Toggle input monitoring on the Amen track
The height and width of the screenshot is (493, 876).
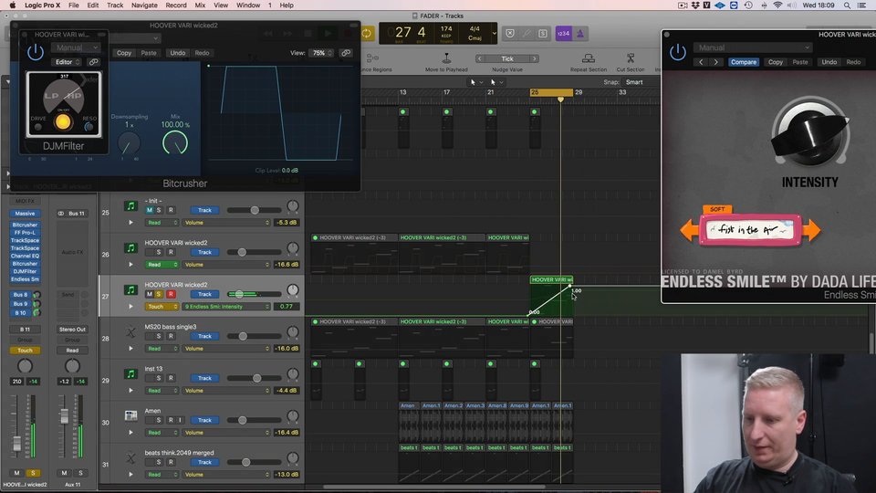coord(181,420)
